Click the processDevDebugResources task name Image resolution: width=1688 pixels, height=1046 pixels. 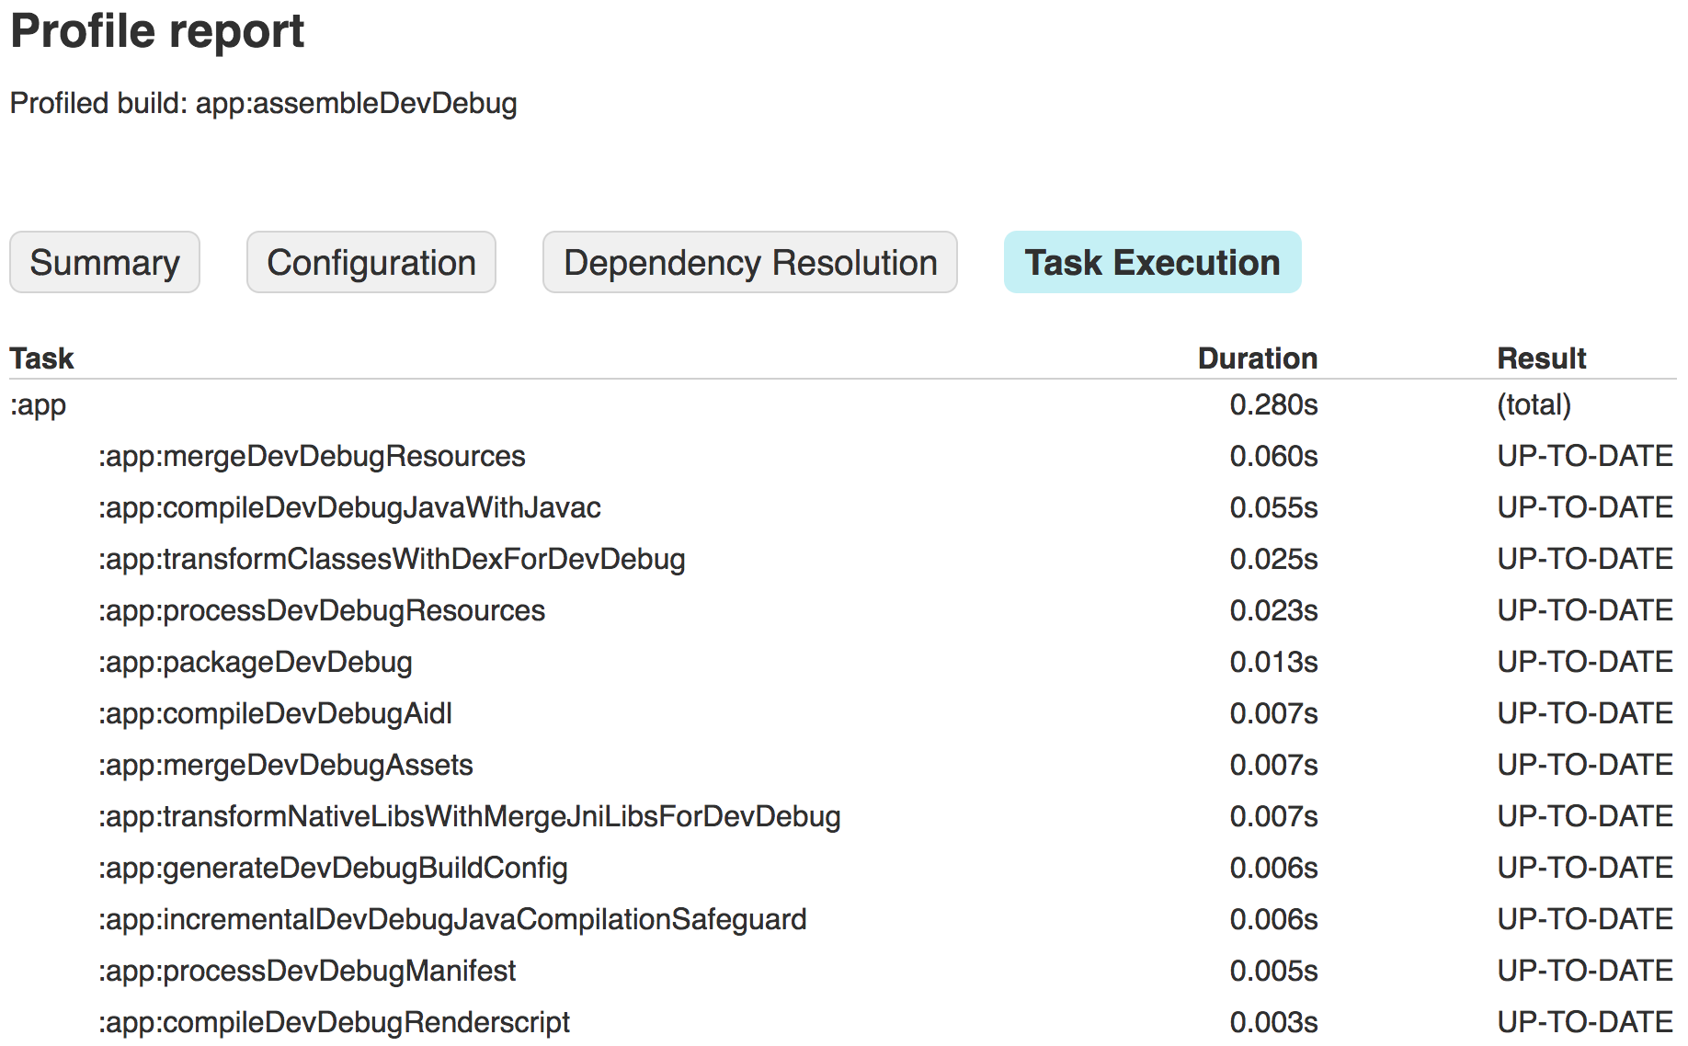coord(322,611)
